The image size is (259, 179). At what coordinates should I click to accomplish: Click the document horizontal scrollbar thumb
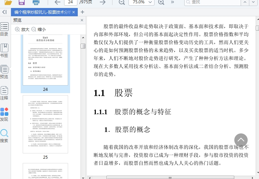[170, 178]
